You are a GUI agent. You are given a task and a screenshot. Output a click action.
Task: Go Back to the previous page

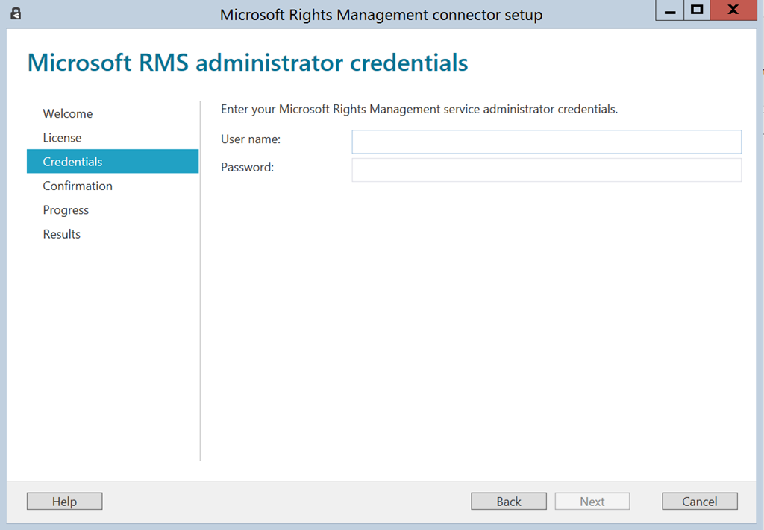(509, 502)
